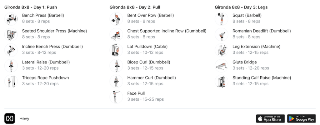320x125 pixels.
Task: Open the Bent Over Row barbell icon
Action: pos(116,19)
